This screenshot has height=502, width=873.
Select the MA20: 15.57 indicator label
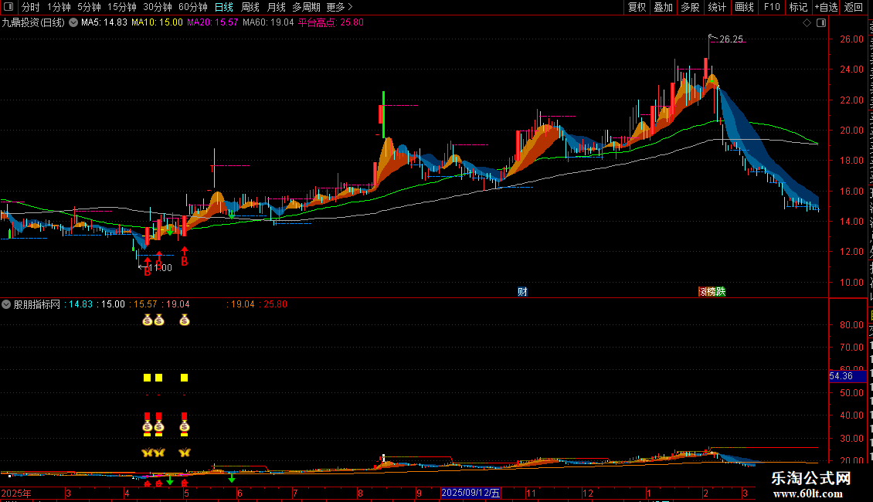click(x=212, y=23)
